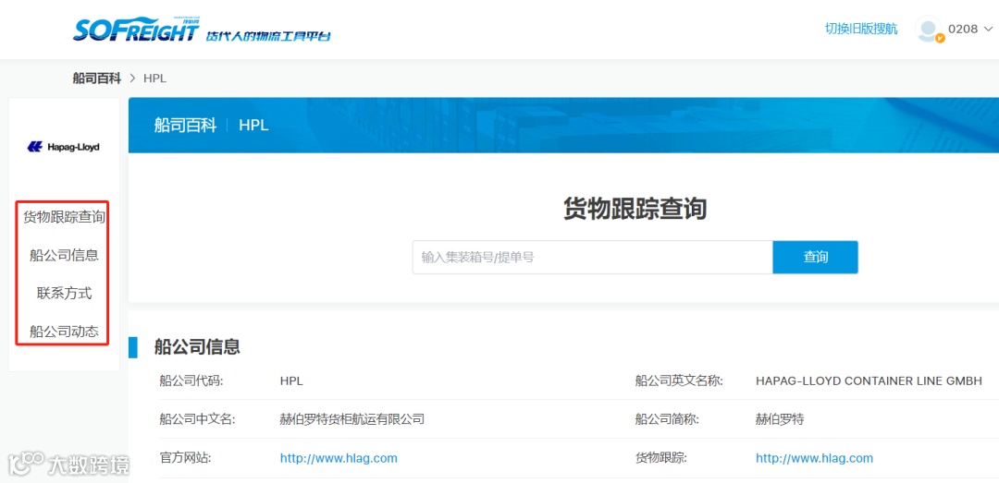999x483 pixels.
Task: Focus the container number input field
Action: [593, 257]
